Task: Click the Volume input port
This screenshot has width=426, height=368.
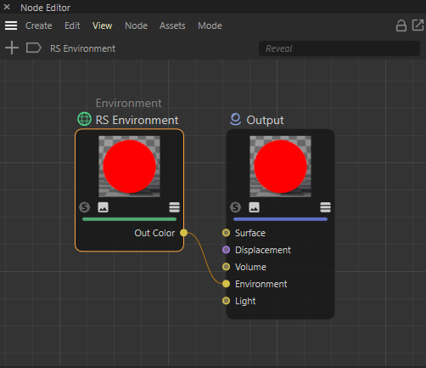Action: click(x=226, y=267)
